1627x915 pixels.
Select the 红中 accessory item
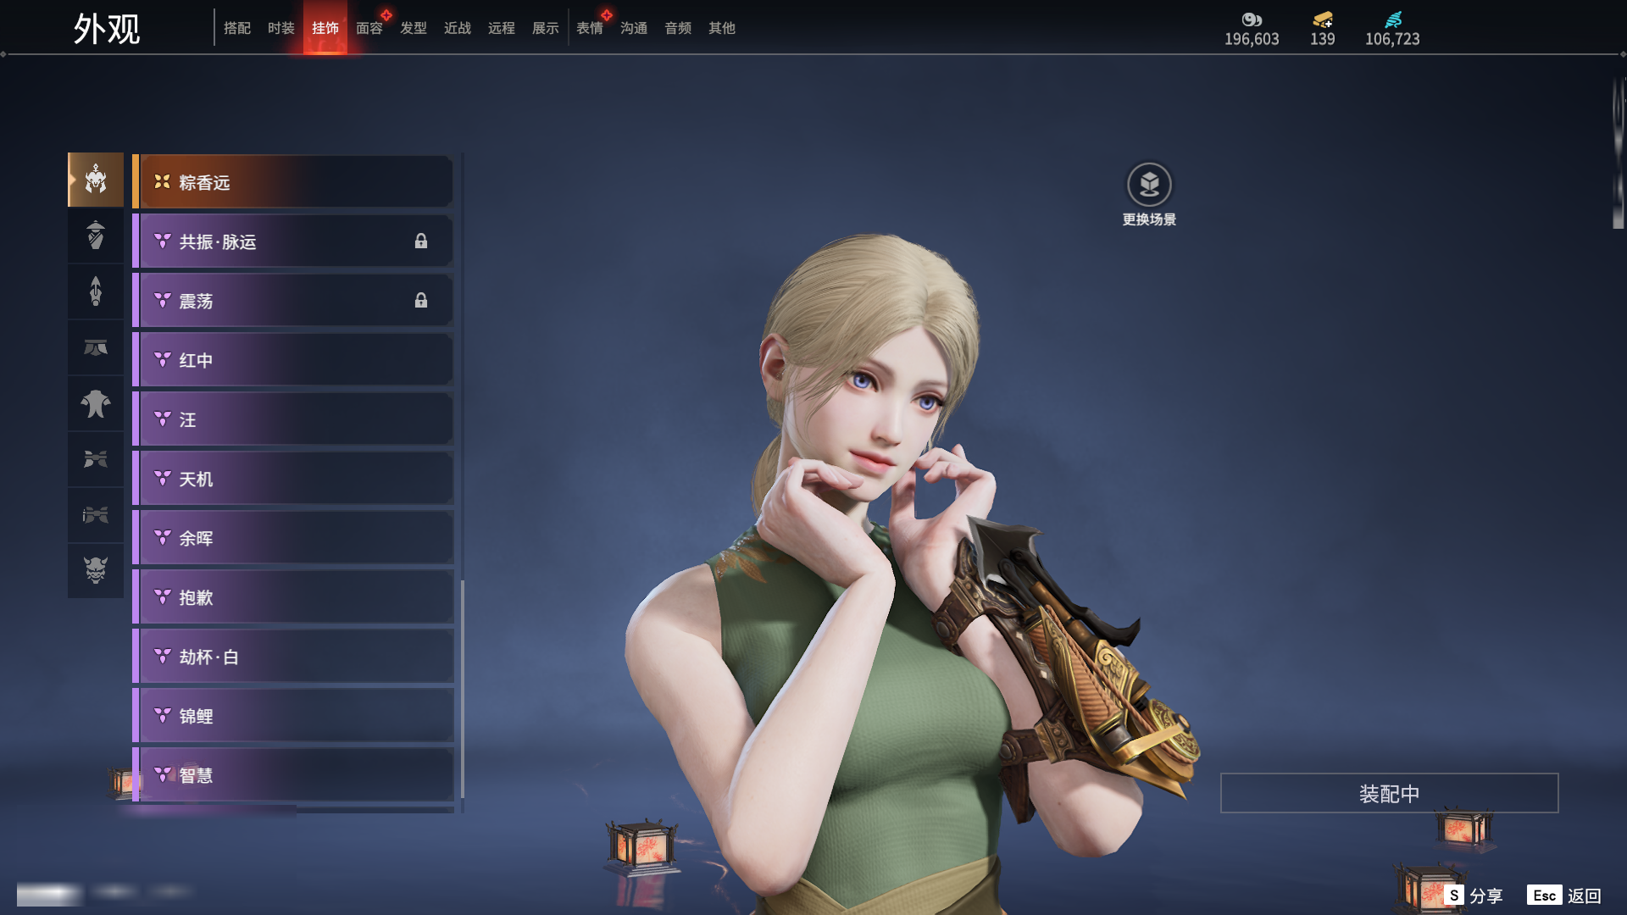[x=292, y=359]
